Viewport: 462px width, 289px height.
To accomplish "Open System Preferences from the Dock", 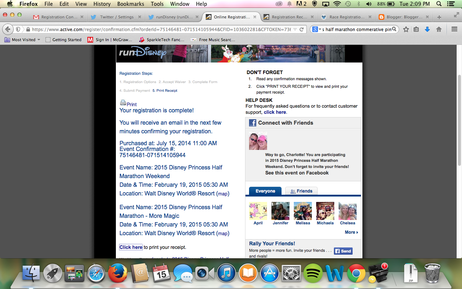I will pos(291,273).
